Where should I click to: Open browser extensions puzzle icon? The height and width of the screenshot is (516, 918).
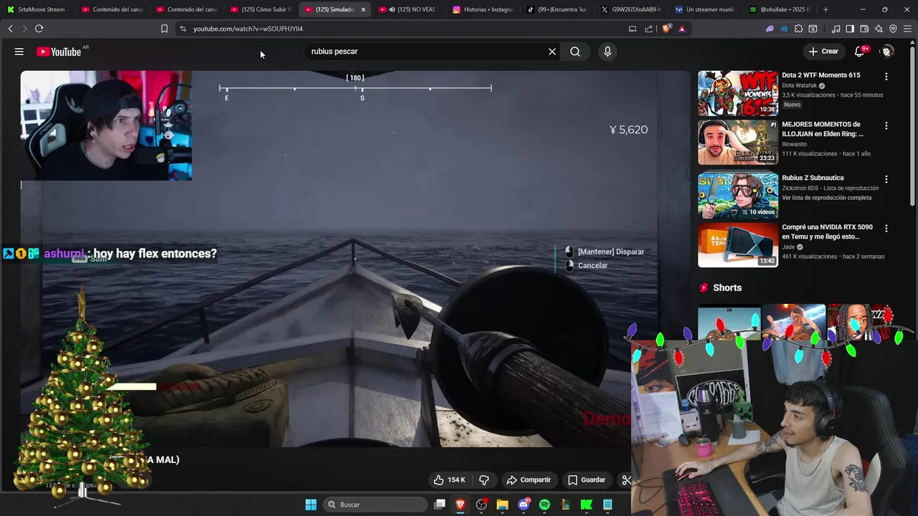[x=798, y=29]
